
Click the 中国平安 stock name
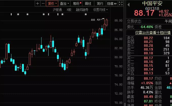tap(152, 3)
